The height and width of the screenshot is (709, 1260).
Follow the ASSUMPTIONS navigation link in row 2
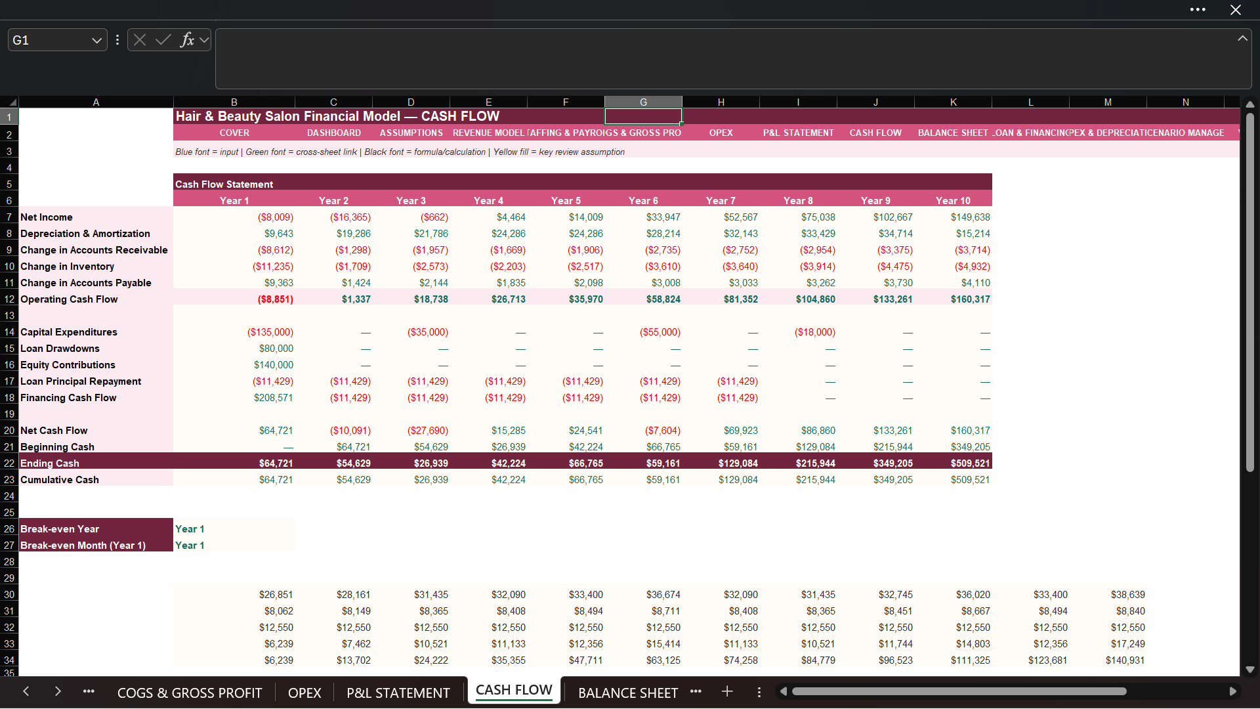pyautogui.click(x=411, y=133)
